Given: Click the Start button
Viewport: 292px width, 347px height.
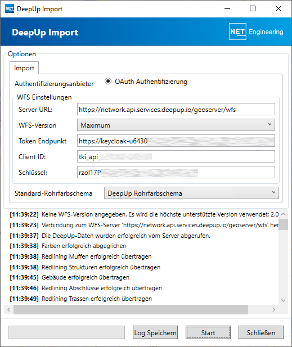Looking at the screenshot, I should point(208,332).
